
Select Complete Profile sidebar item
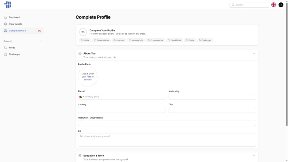coord(23,31)
